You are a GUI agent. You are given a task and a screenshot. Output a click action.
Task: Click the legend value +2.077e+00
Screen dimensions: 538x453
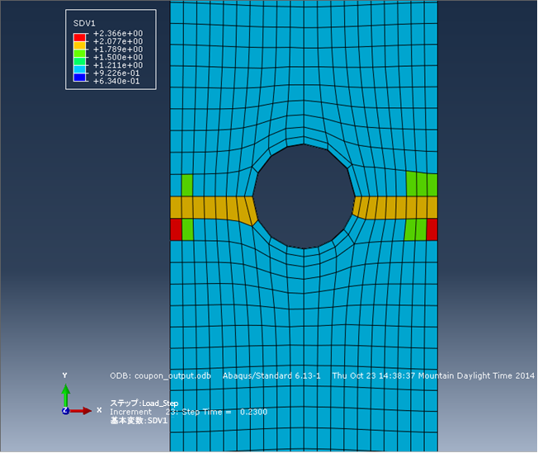(118, 41)
